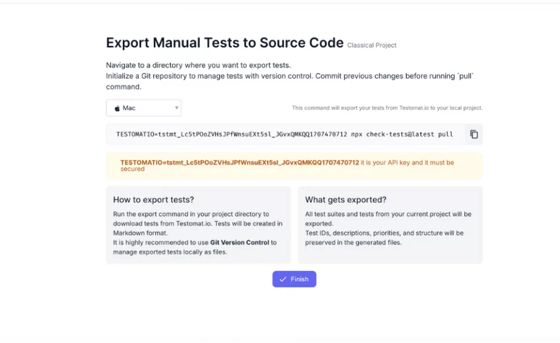Click the bold orange API key text

click(x=239, y=162)
